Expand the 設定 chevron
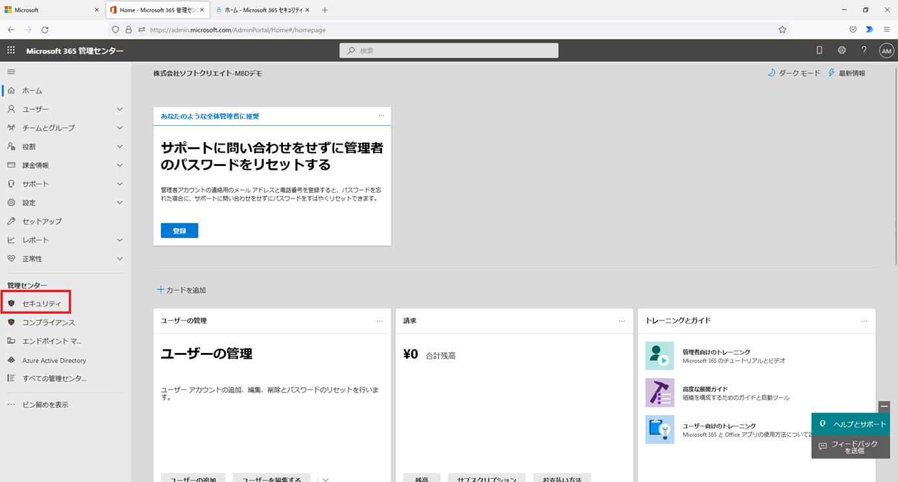The image size is (898, 482). click(119, 203)
